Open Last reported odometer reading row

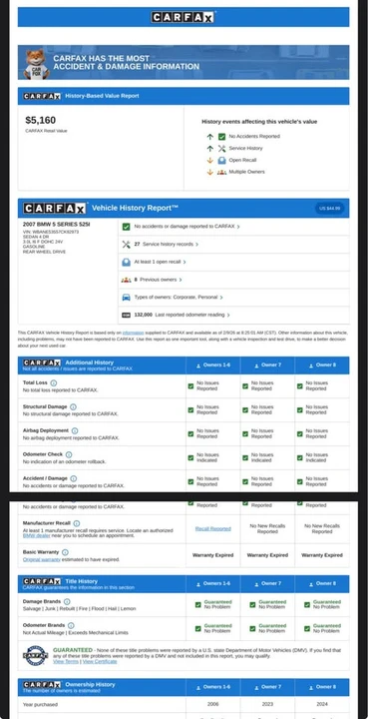[x=234, y=315]
